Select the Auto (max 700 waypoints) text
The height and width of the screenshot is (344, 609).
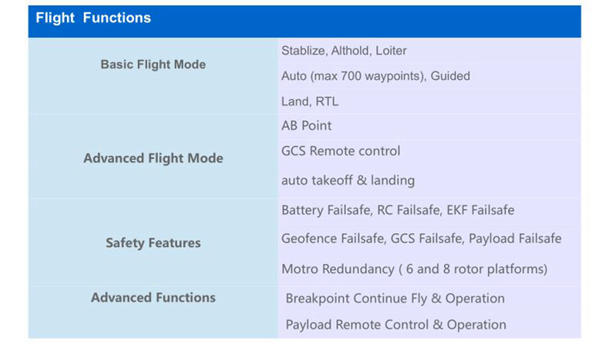pos(352,76)
